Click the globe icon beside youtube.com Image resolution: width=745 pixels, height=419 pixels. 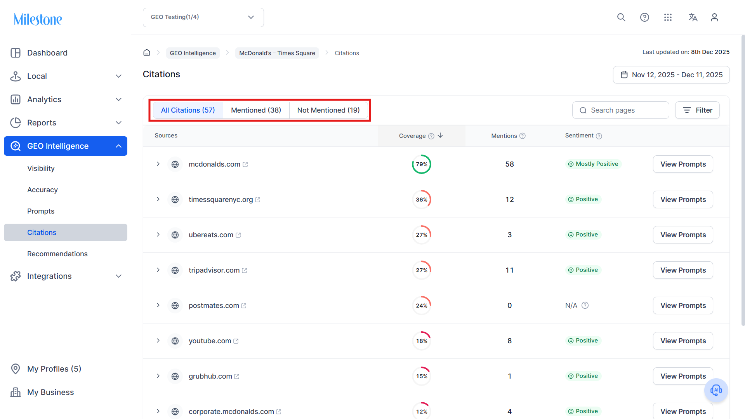click(x=175, y=341)
